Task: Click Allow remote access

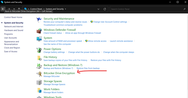Action: pyautogui.click(x=97, y=41)
